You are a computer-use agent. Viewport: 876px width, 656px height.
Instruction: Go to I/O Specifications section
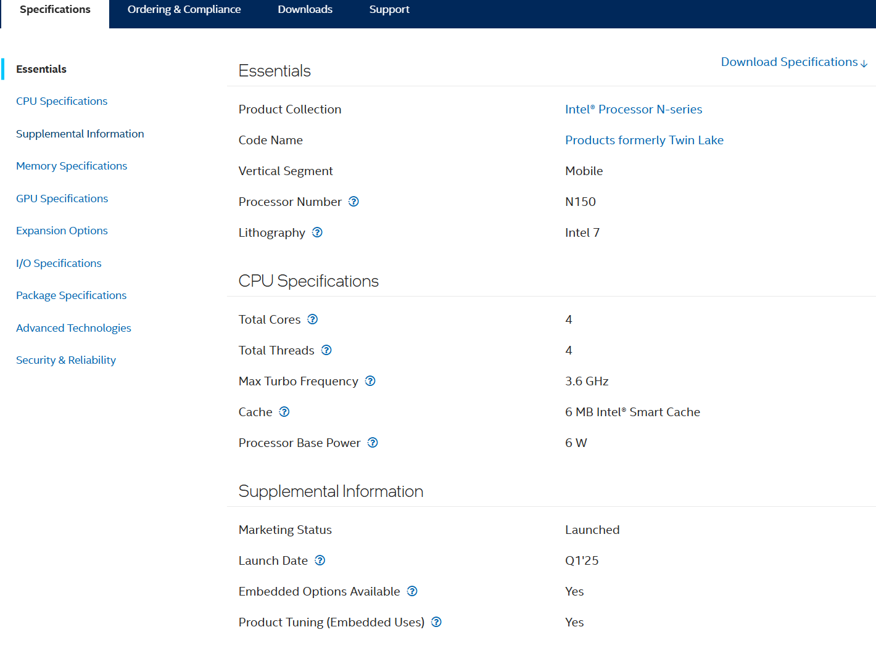(x=59, y=263)
